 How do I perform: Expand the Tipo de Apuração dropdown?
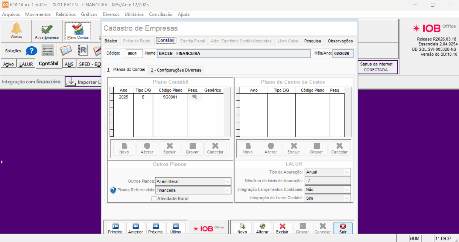coord(347,172)
